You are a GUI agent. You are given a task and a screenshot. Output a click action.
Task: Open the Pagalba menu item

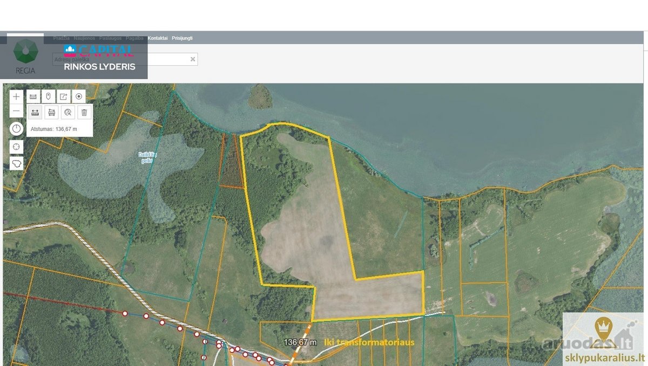134,38
